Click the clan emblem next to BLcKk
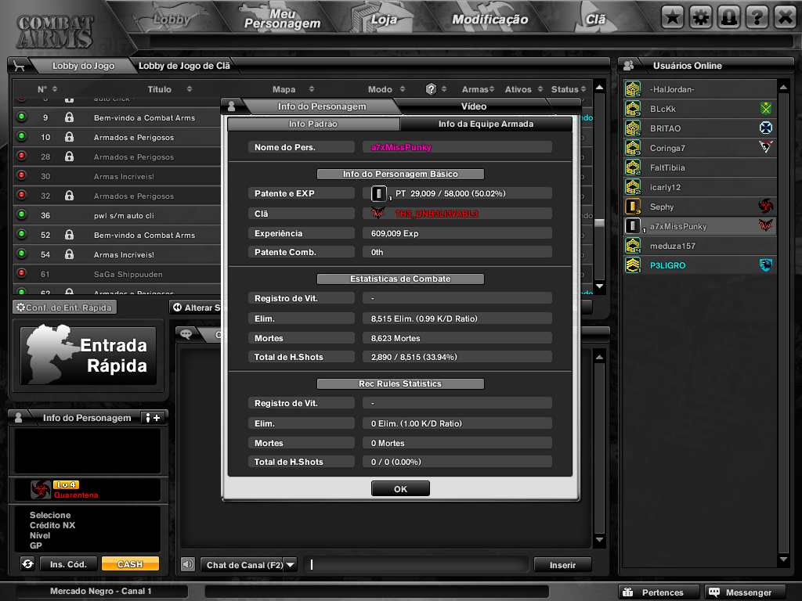802x601 pixels. [x=766, y=108]
